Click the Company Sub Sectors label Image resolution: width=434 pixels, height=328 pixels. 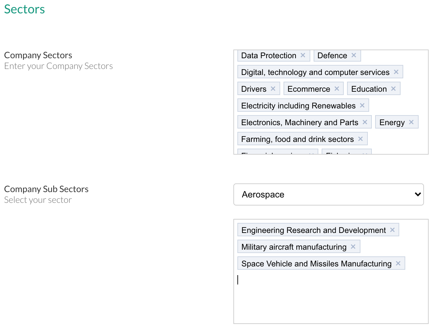click(x=46, y=189)
